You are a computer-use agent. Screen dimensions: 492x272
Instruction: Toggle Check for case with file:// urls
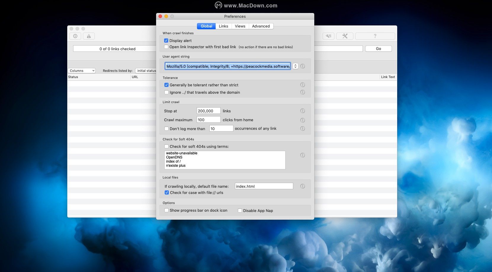[x=167, y=192]
